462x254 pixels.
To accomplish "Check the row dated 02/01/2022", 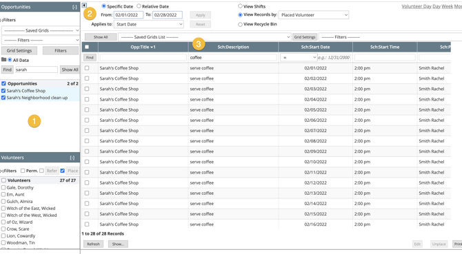I will [87, 68].
